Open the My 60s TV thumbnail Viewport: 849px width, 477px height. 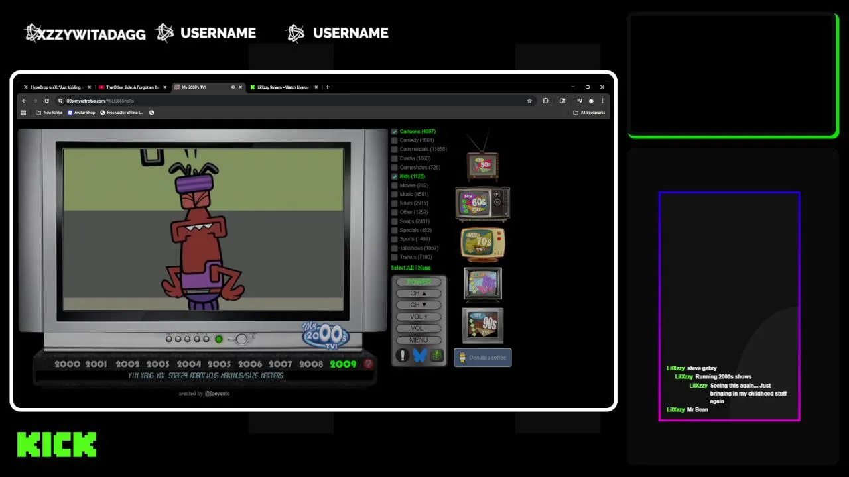pos(482,203)
